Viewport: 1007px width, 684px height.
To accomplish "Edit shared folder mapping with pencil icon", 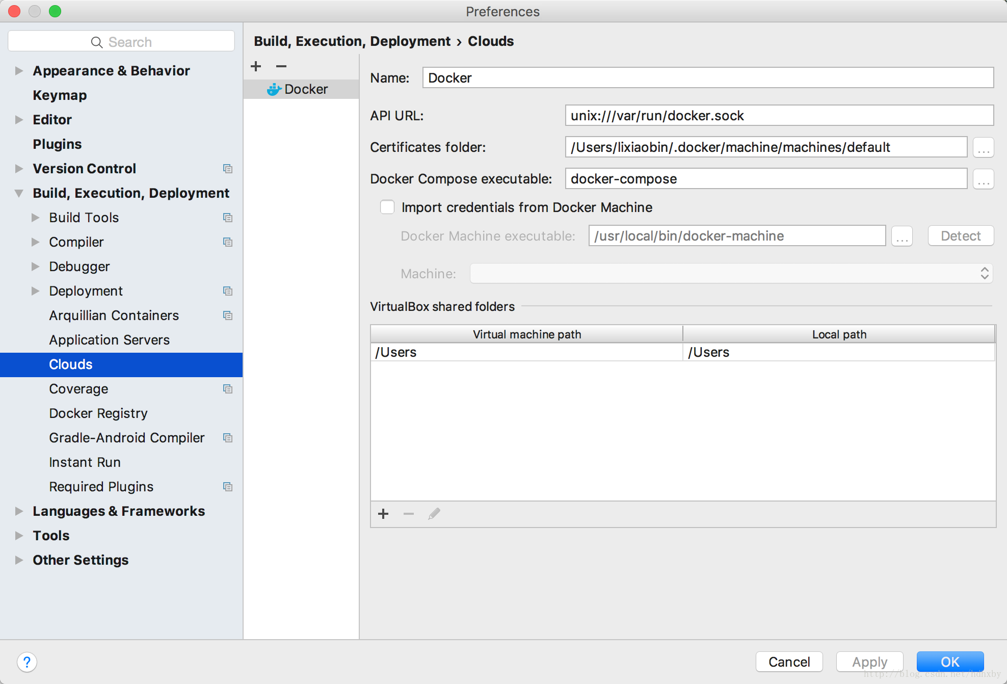I will (x=434, y=514).
